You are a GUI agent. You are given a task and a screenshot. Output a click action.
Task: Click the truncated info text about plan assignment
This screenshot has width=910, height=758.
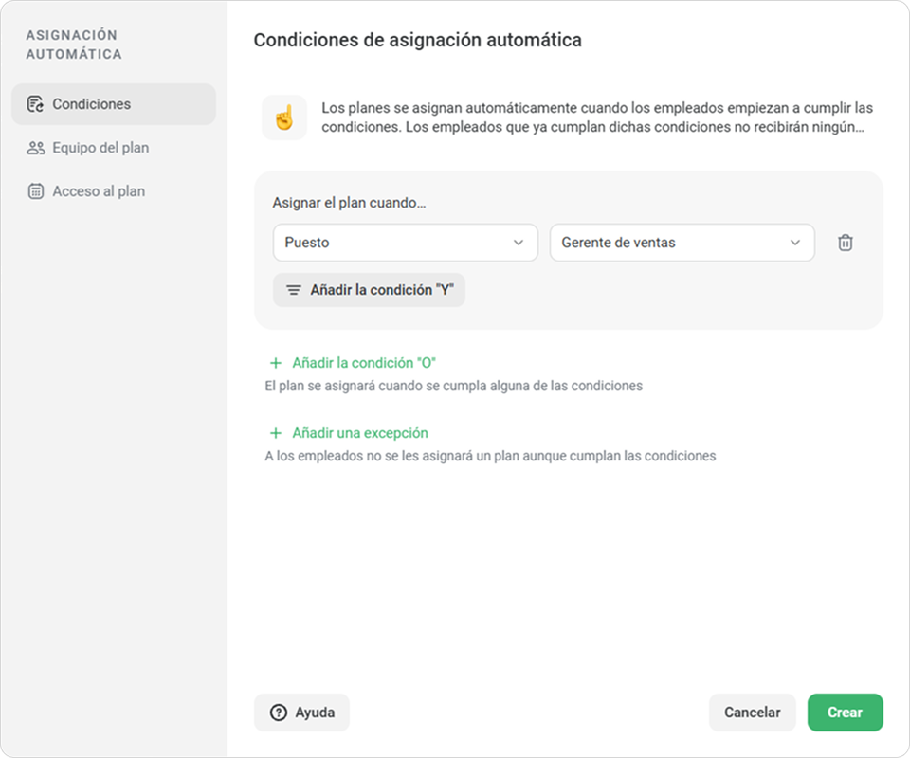pyautogui.click(x=597, y=117)
